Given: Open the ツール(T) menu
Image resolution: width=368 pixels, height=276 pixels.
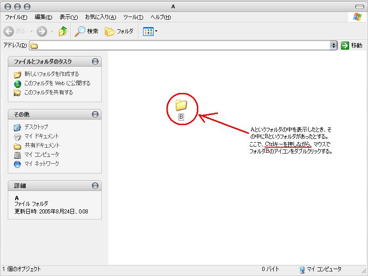Looking at the screenshot, I should point(133,17).
